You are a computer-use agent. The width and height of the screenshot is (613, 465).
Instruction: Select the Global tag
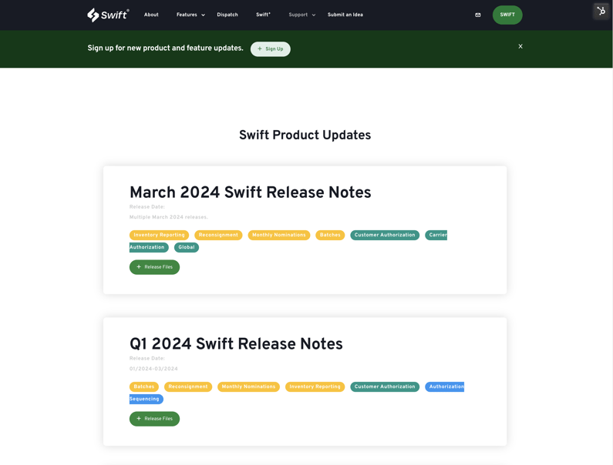pyautogui.click(x=187, y=247)
